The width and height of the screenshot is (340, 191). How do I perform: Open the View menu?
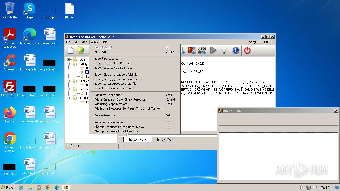[x=84, y=42]
